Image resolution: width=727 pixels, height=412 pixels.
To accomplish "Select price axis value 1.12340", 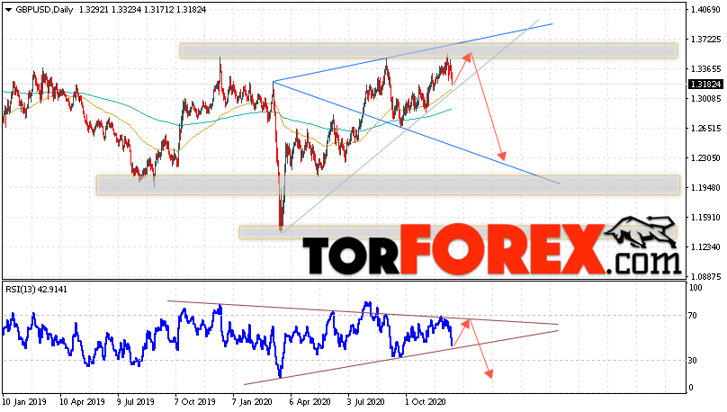I will (x=705, y=247).
